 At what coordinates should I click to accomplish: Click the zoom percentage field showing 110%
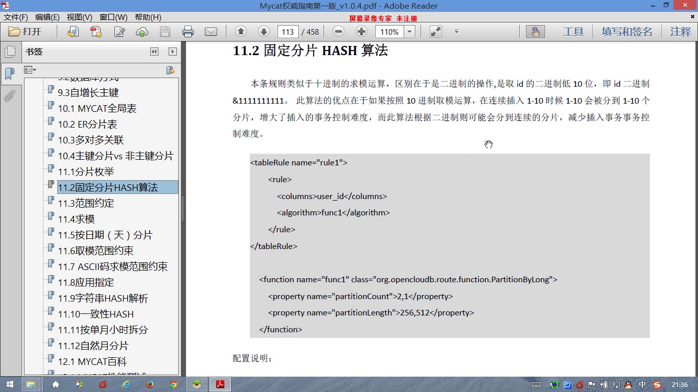coord(390,32)
